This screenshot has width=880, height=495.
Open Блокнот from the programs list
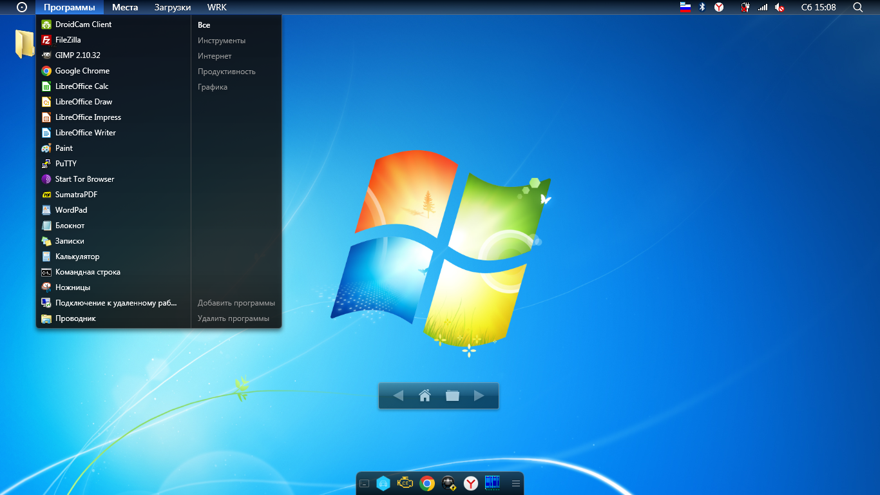[x=113, y=226]
